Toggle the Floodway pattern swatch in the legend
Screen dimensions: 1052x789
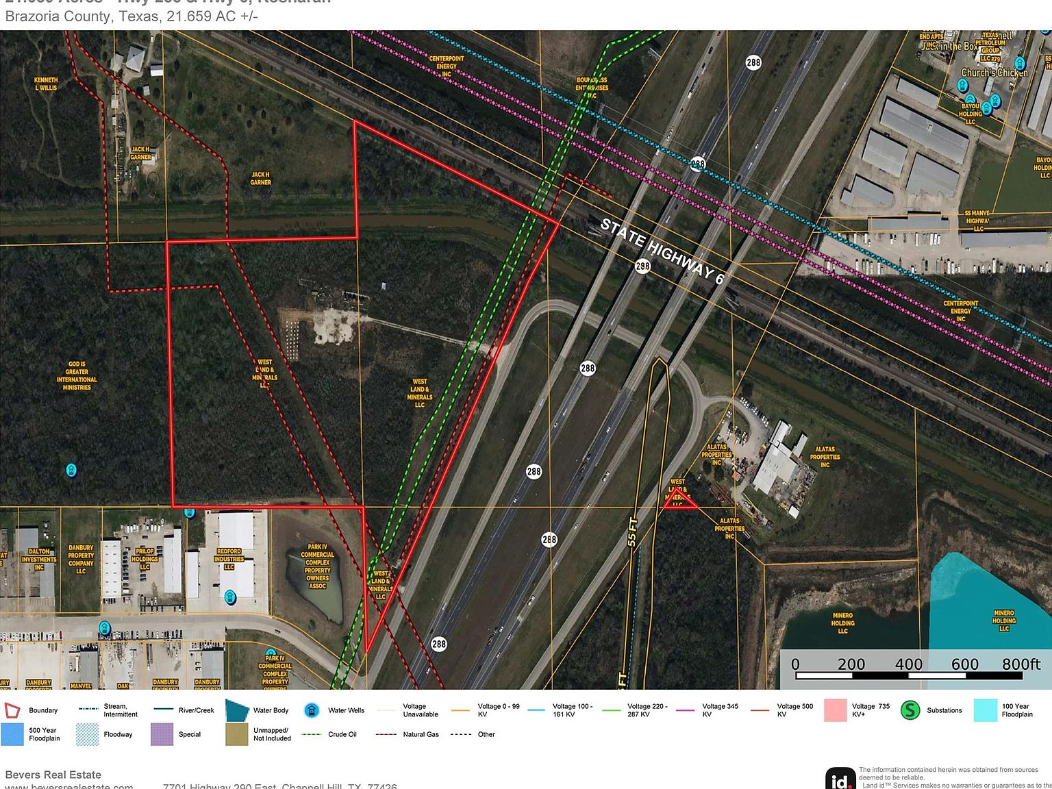[87, 734]
